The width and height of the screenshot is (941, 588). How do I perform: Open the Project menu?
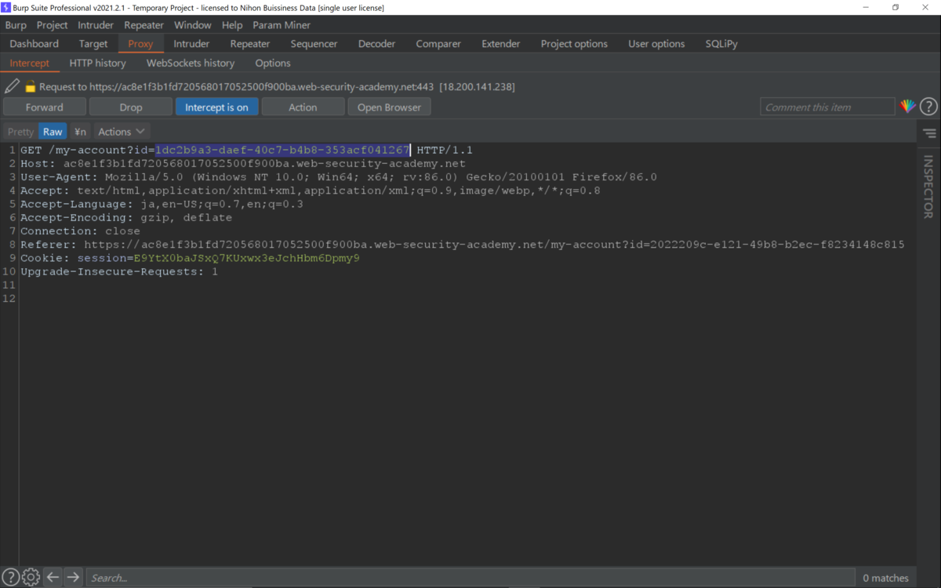click(x=52, y=25)
